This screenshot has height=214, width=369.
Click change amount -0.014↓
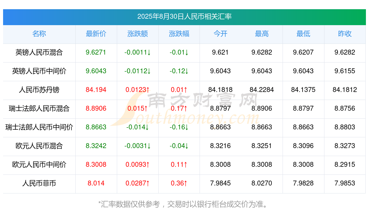pos(137,127)
